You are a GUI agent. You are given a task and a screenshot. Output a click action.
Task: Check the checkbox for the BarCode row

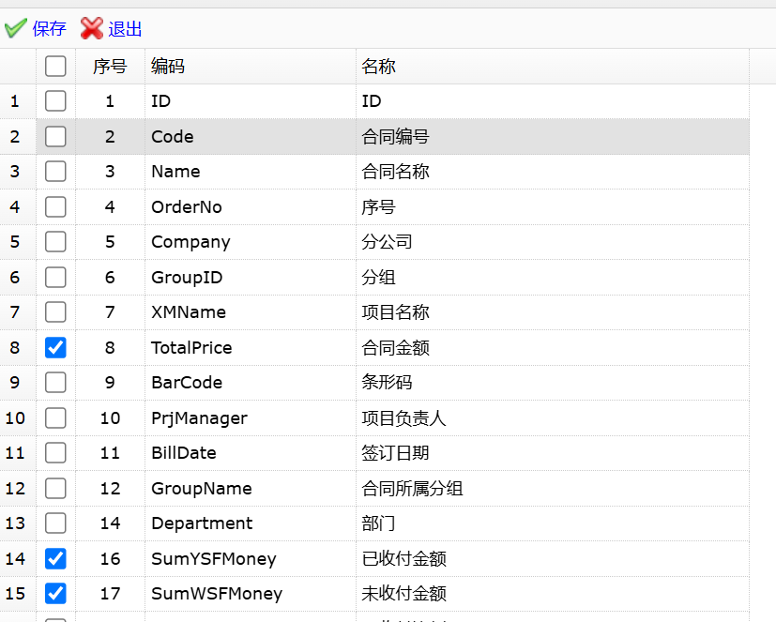pos(54,383)
